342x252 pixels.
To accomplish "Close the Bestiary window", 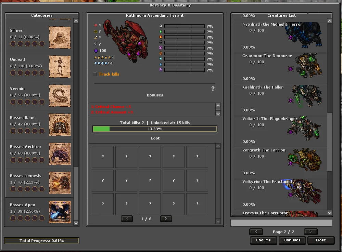I will (x=321, y=240).
